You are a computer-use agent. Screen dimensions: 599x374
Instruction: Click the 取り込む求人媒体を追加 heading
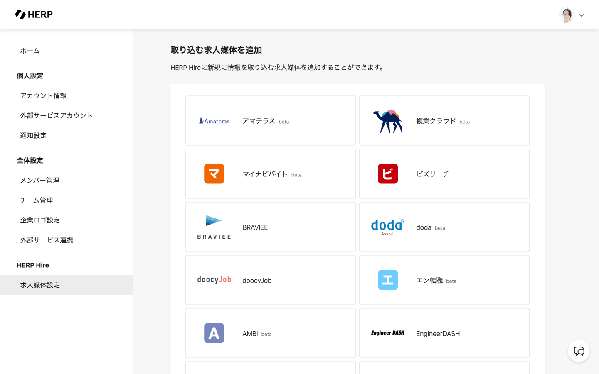[x=216, y=50]
